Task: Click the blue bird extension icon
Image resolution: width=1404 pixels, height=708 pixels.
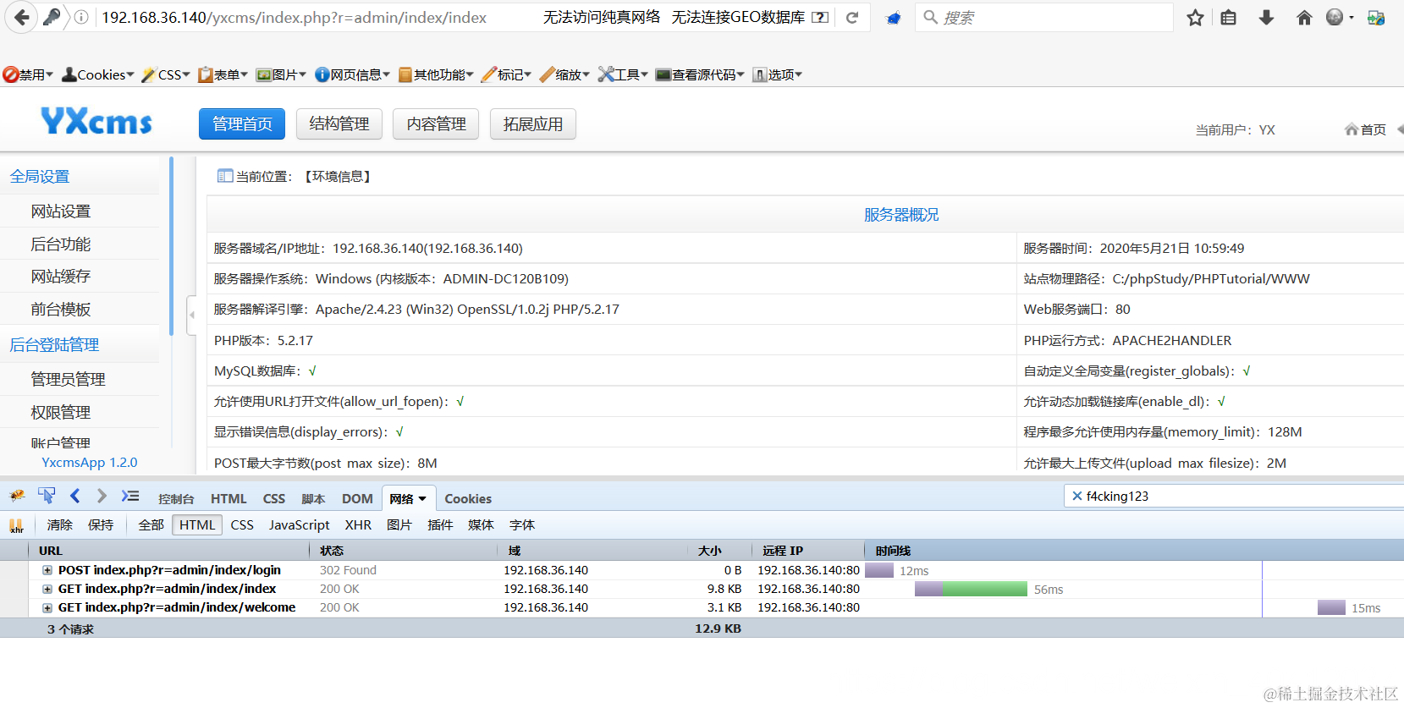Action: point(893,18)
